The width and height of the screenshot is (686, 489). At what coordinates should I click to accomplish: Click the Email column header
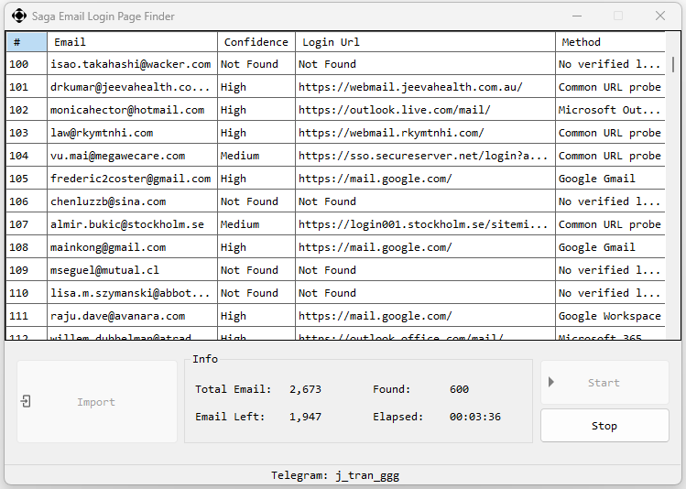coord(132,42)
